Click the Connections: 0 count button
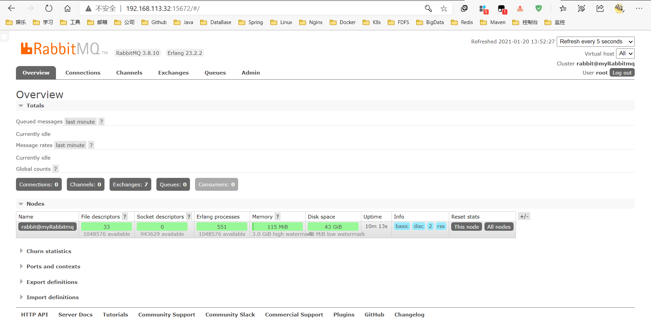 click(x=39, y=185)
